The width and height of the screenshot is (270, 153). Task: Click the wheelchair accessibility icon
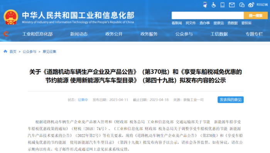(214, 5)
